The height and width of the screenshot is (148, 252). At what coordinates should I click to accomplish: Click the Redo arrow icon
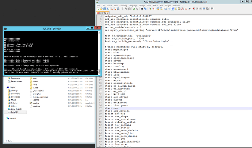click(137, 9)
